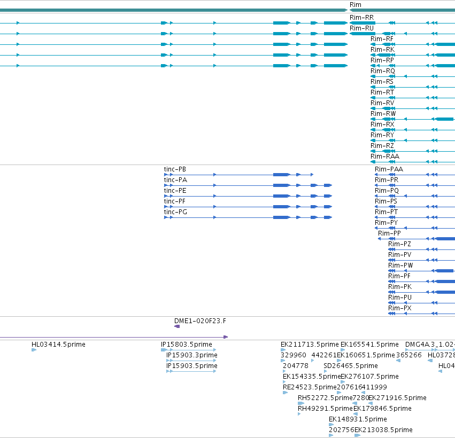The width and height of the screenshot is (455, 438).
Task: Open Rim-PT protein label
Action: click(386, 212)
